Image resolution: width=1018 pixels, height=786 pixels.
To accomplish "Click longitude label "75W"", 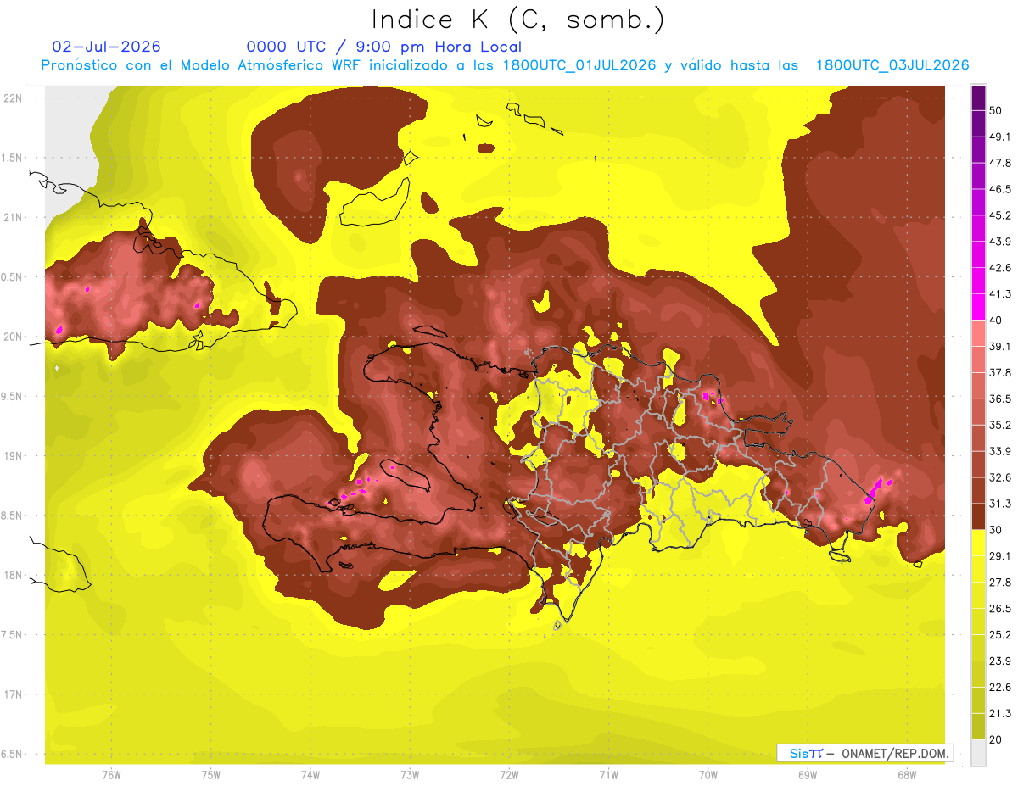I will click(x=210, y=774).
